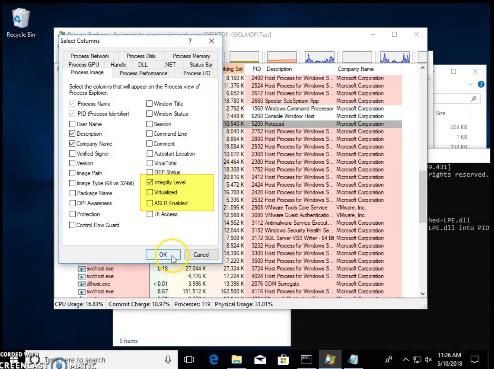The image size is (494, 369).
Task: Click the Cancel button
Action: point(201,254)
